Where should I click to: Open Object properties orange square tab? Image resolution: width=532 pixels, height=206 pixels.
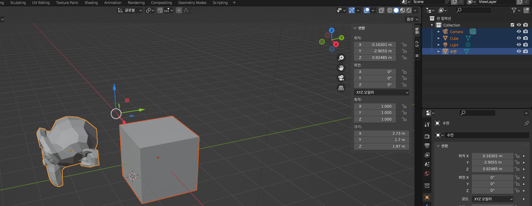tap(427, 197)
